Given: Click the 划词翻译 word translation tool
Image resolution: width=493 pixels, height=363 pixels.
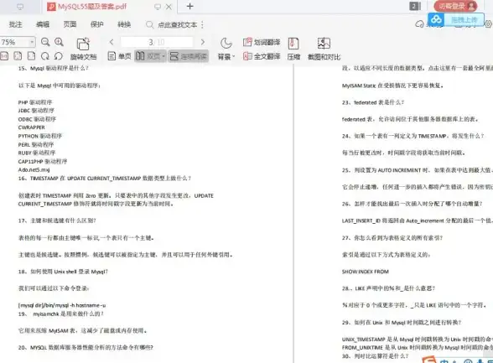Looking at the screenshot, I should coord(262,42).
